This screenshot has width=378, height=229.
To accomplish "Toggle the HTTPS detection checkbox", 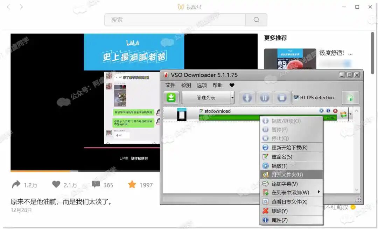I will 296,97.
